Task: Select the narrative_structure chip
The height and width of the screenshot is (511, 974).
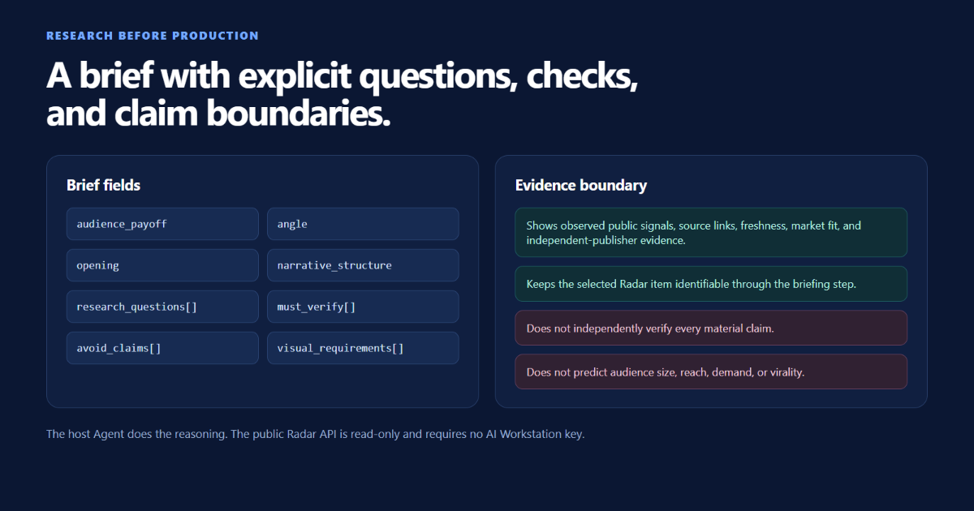Action: (363, 265)
